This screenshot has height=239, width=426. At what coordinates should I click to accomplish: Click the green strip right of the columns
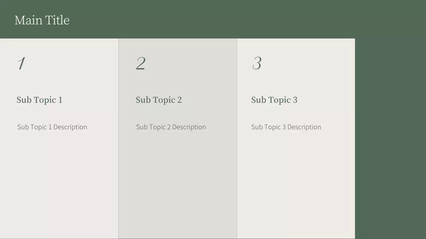point(390,139)
